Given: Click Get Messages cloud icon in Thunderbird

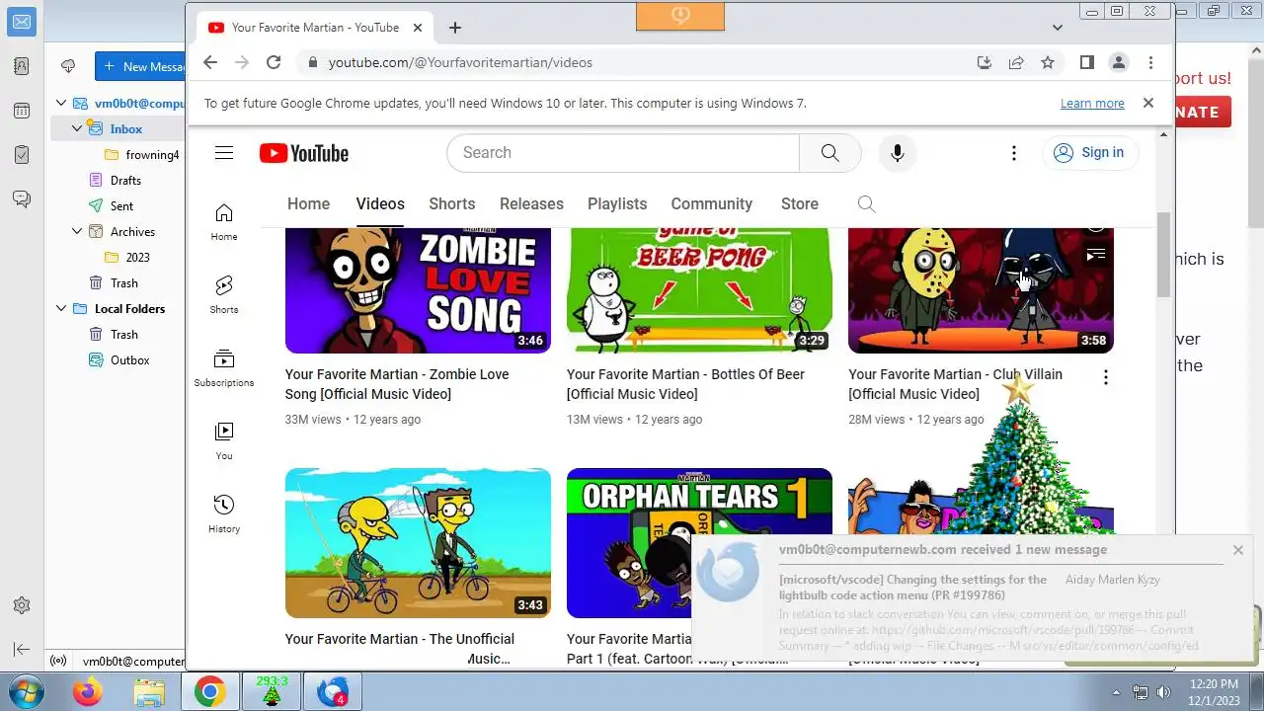Looking at the screenshot, I should (x=68, y=66).
